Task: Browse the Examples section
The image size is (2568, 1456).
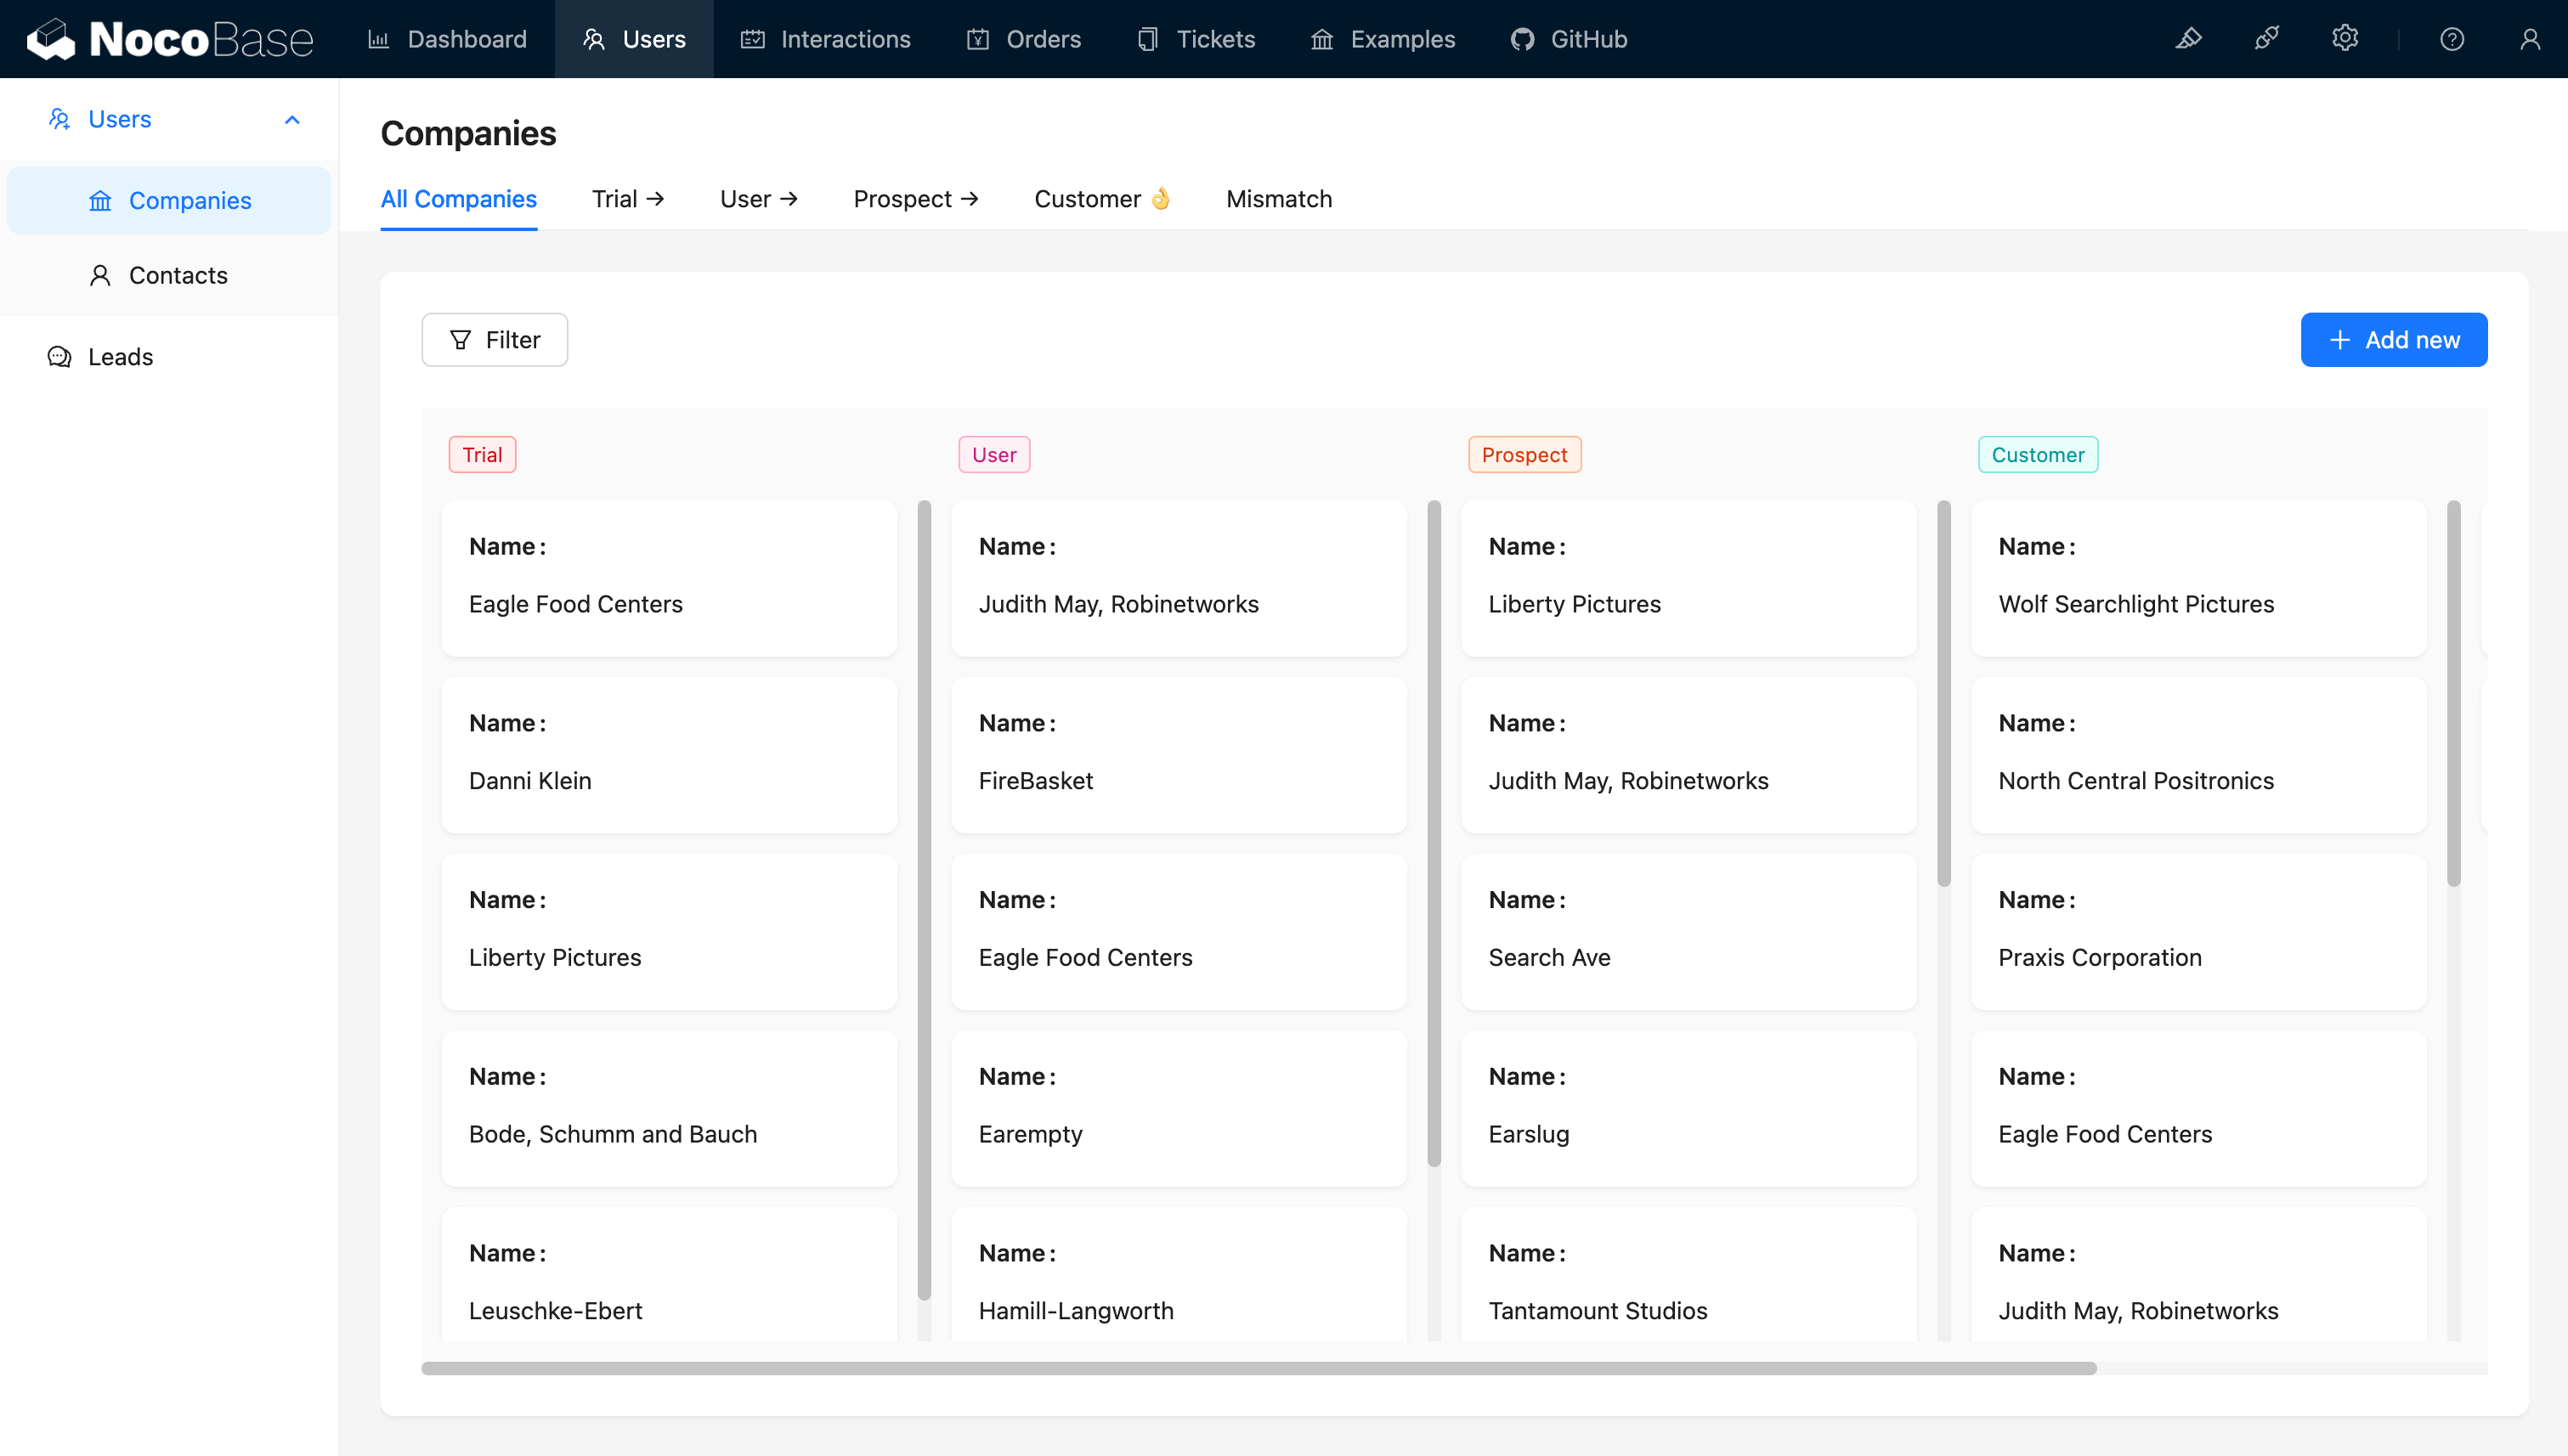Action: [1402, 39]
